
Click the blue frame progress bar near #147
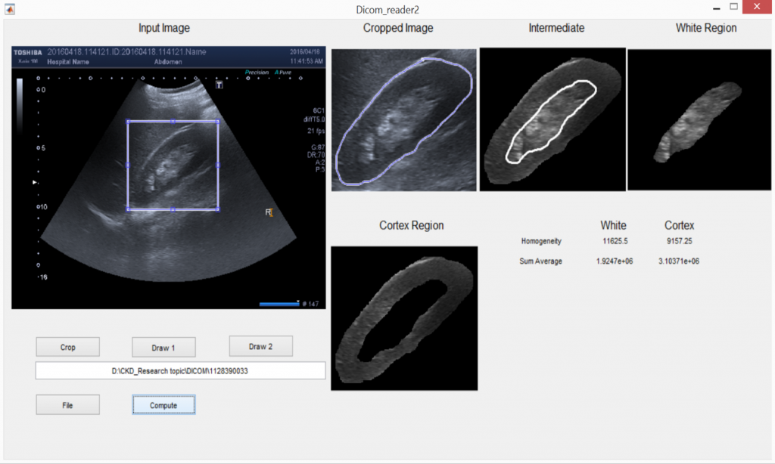click(279, 304)
